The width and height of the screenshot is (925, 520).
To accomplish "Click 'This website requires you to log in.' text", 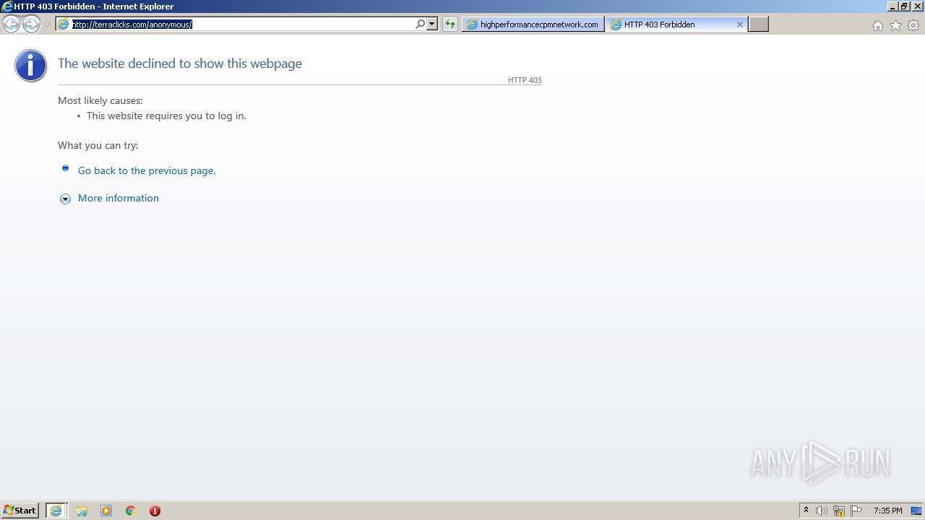I will pyautogui.click(x=166, y=116).
